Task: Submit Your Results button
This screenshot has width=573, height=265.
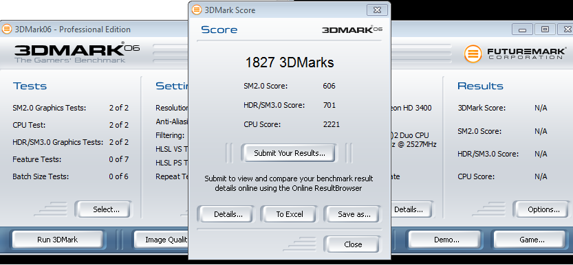Action: click(290, 153)
